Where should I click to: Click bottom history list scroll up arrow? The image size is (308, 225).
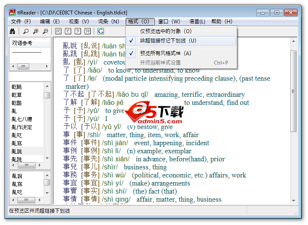pos(47,175)
